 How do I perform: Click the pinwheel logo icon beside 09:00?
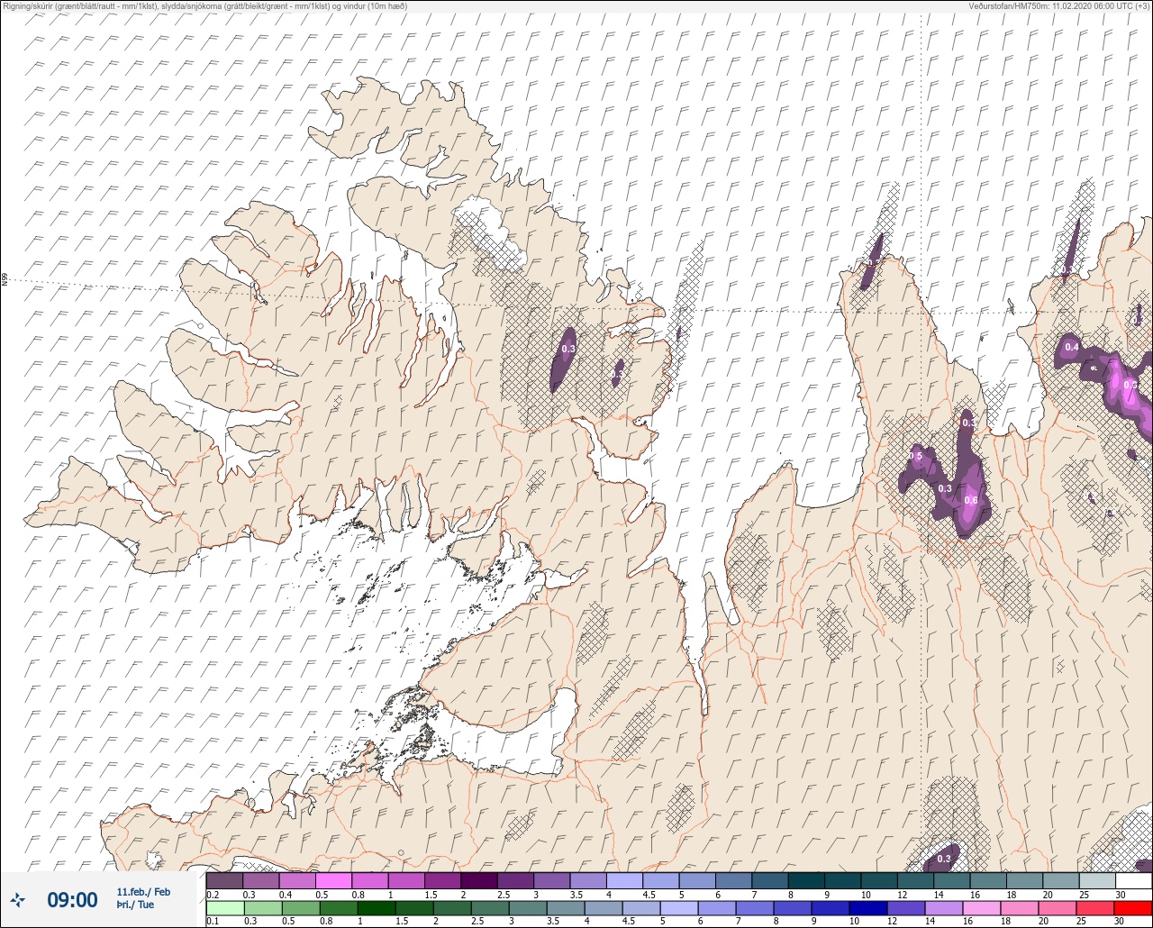pyautogui.click(x=18, y=900)
